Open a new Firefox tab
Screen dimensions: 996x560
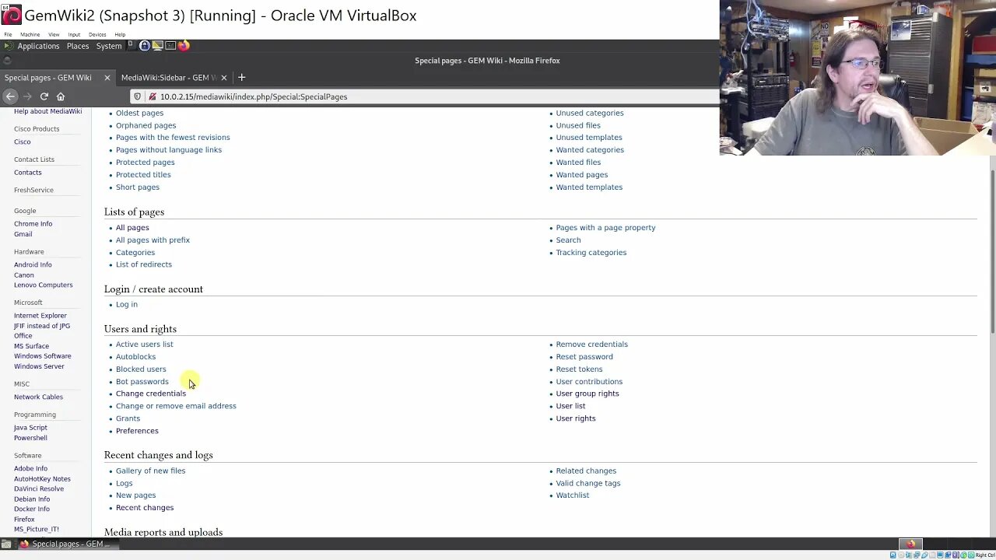[x=241, y=77]
